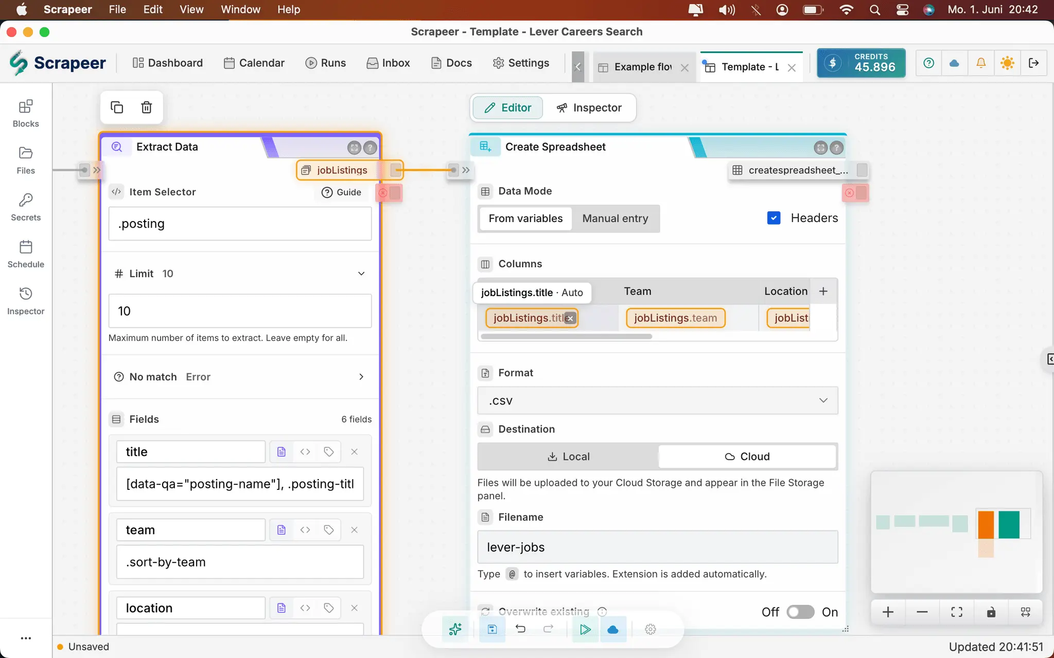
Task: Choose Local as the destination
Action: click(x=568, y=456)
